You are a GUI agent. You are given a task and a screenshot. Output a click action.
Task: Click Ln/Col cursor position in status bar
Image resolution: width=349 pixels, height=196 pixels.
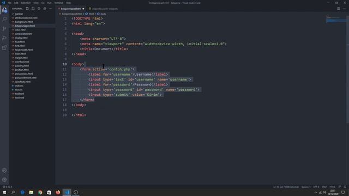pyautogui.click(x=286, y=187)
